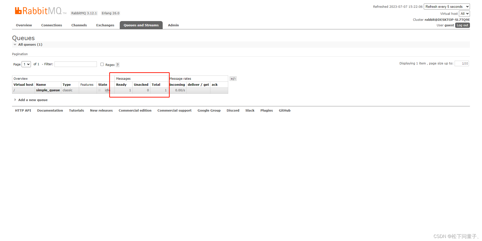Image resolution: width=482 pixels, height=241 pixels.
Task: Open the Tutorials footer link
Action: coord(77,111)
